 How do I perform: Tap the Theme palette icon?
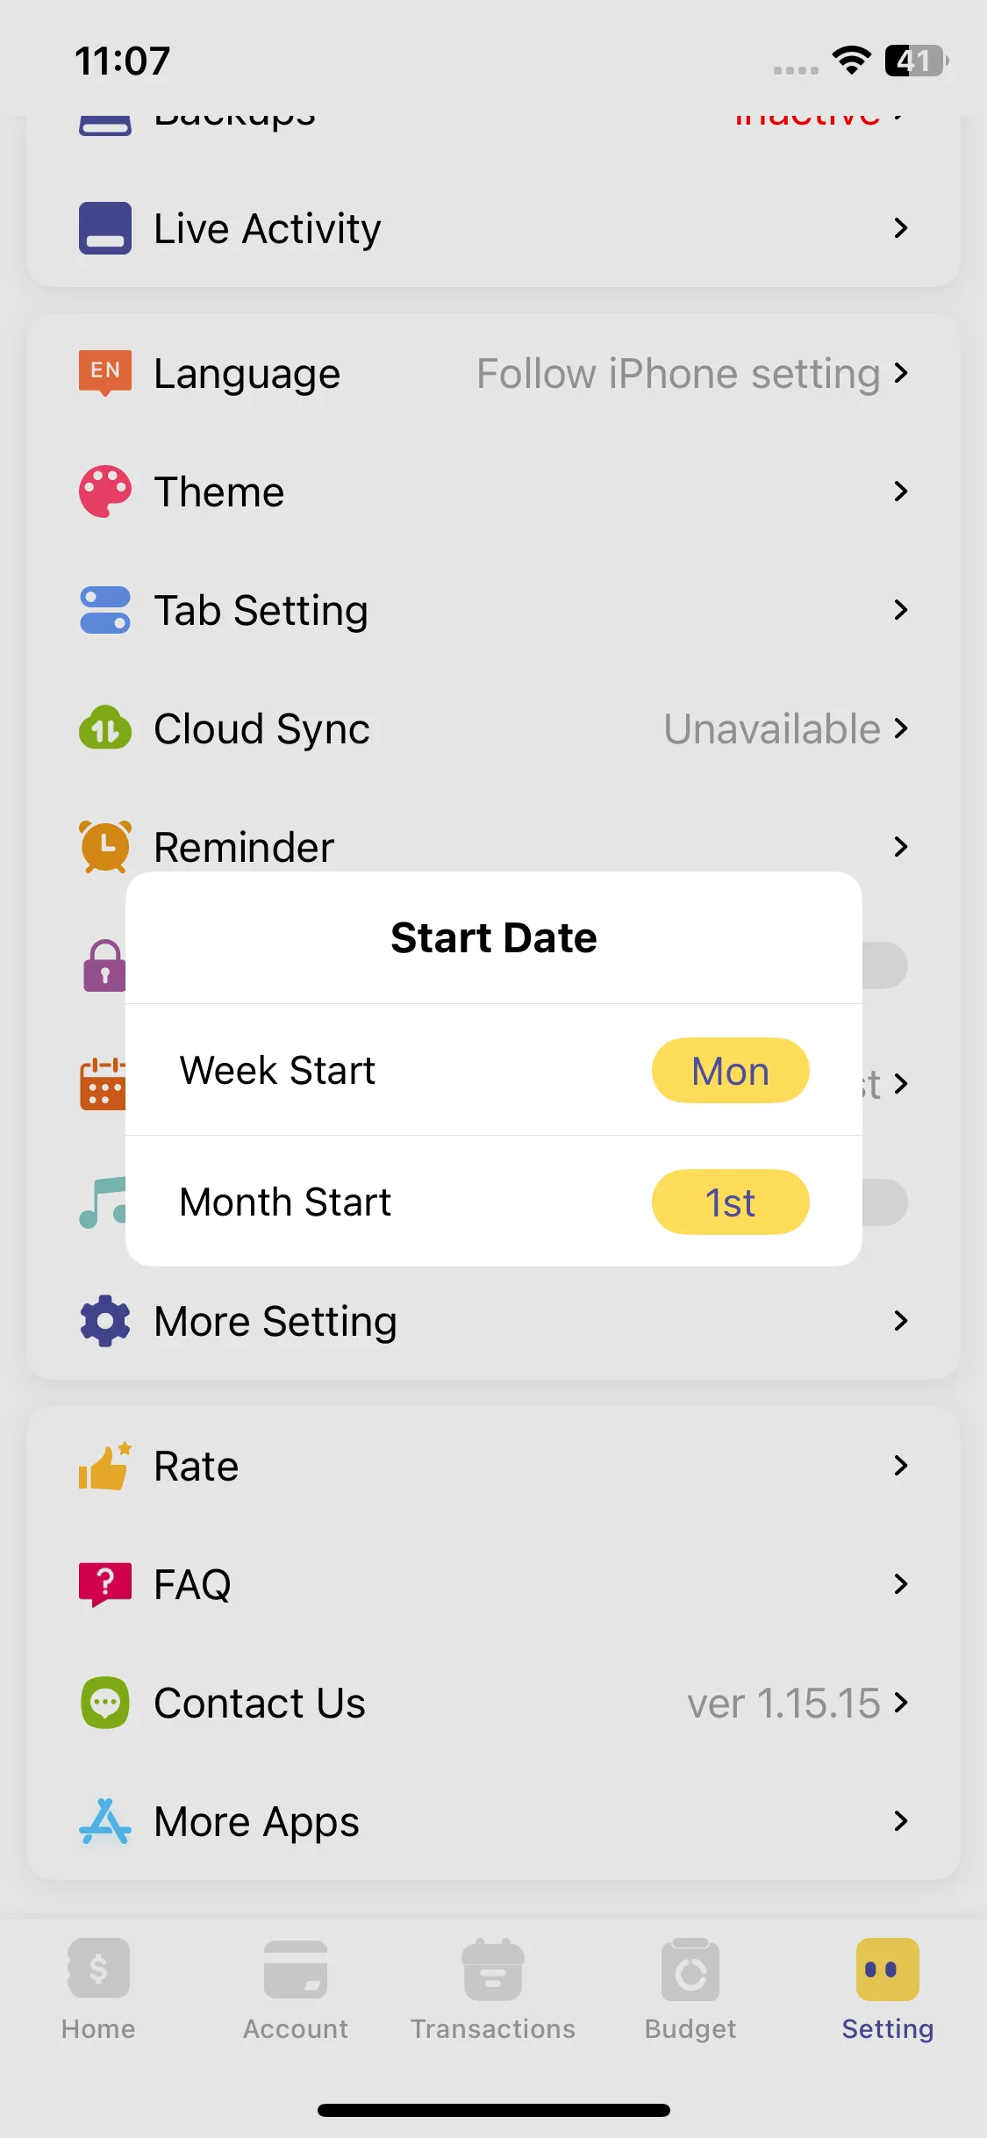tap(105, 491)
